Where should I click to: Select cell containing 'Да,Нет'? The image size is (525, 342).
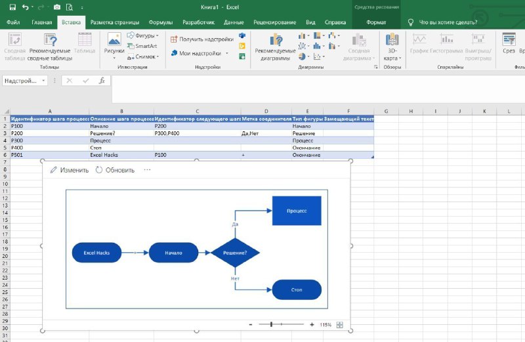click(x=266, y=133)
